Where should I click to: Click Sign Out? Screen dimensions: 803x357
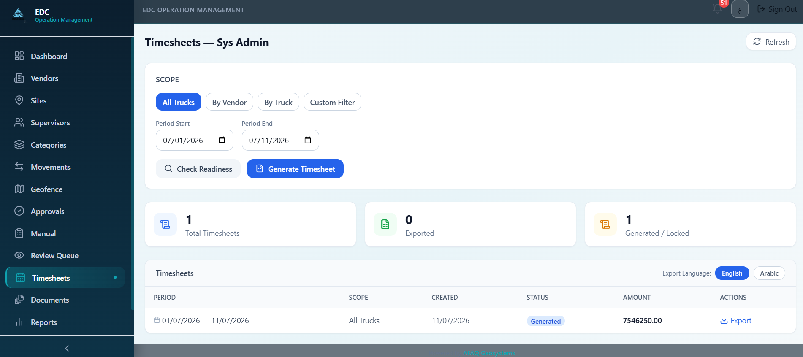[777, 9]
